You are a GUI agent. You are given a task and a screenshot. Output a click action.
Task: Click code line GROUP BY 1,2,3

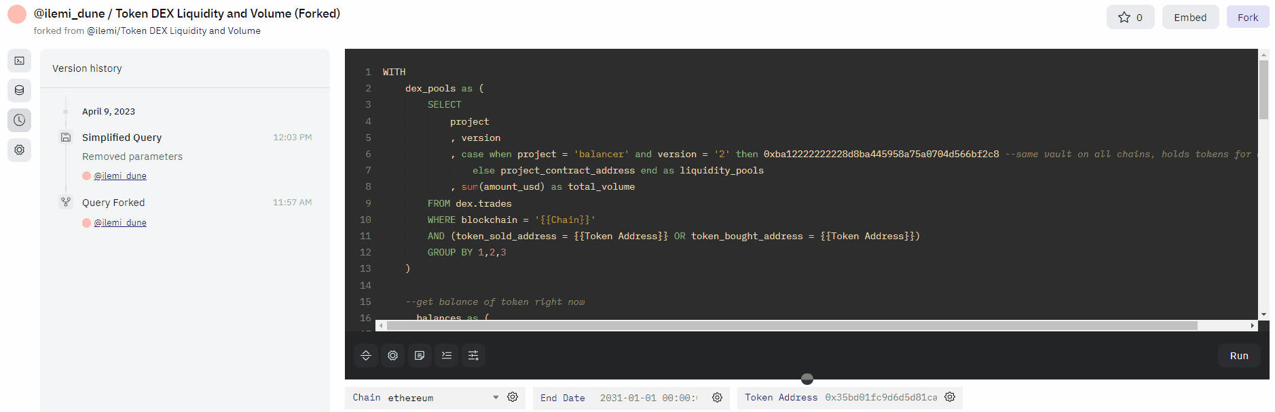click(467, 252)
